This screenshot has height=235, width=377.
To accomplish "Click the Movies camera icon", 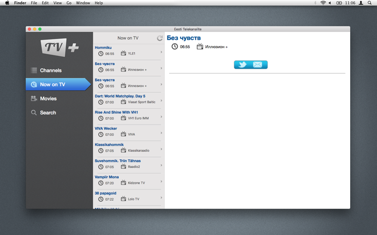I will [34, 99].
